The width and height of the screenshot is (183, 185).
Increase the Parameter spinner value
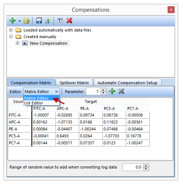(x=103, y=90)
